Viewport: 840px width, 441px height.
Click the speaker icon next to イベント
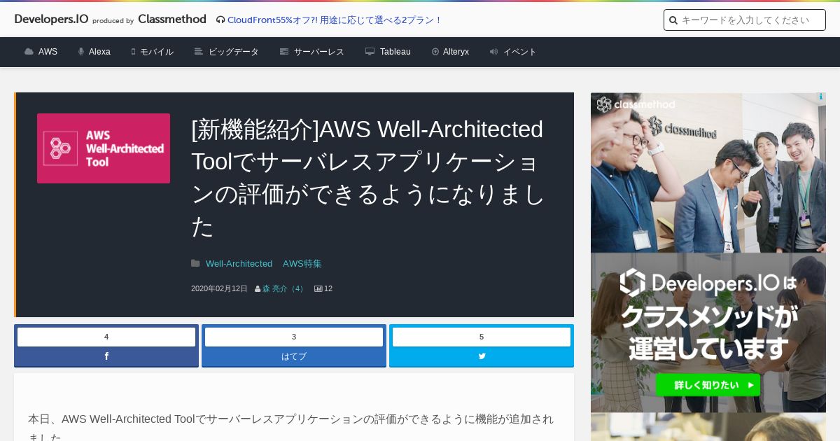(x=493, y=52)
